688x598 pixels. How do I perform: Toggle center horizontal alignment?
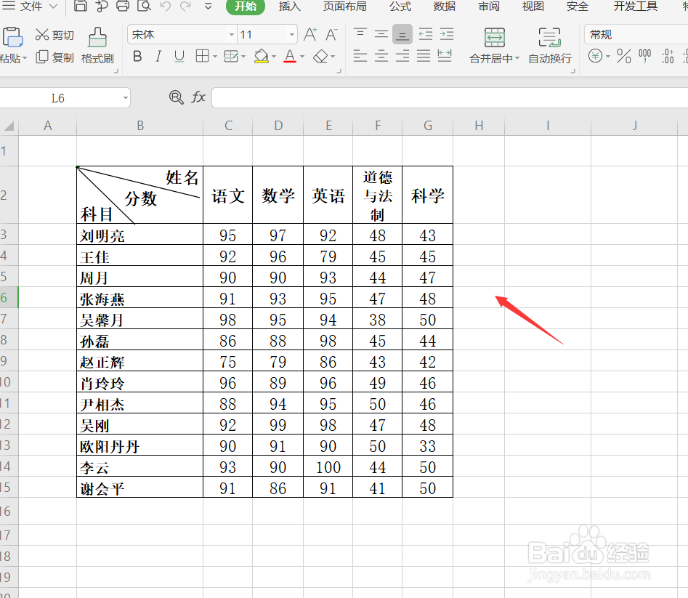pos(381,57)
